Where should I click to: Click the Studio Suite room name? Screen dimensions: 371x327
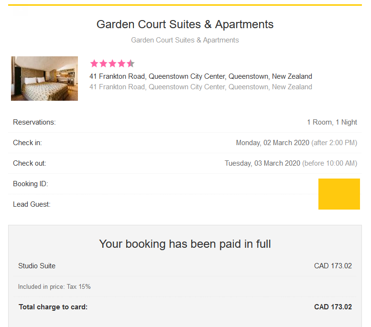[x=37, y=266]
